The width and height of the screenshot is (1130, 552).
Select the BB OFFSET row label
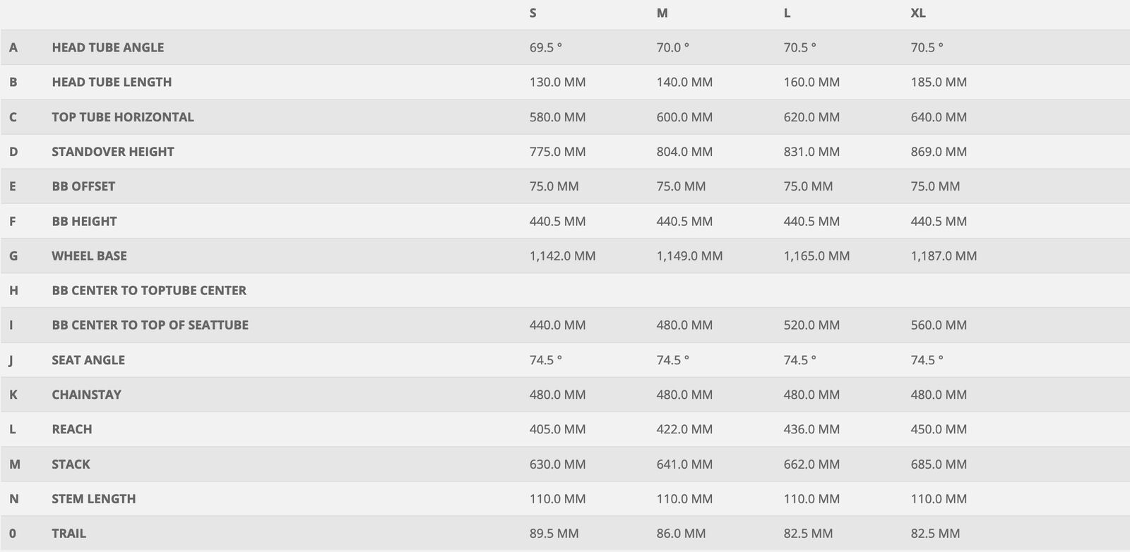pos(83,186)
